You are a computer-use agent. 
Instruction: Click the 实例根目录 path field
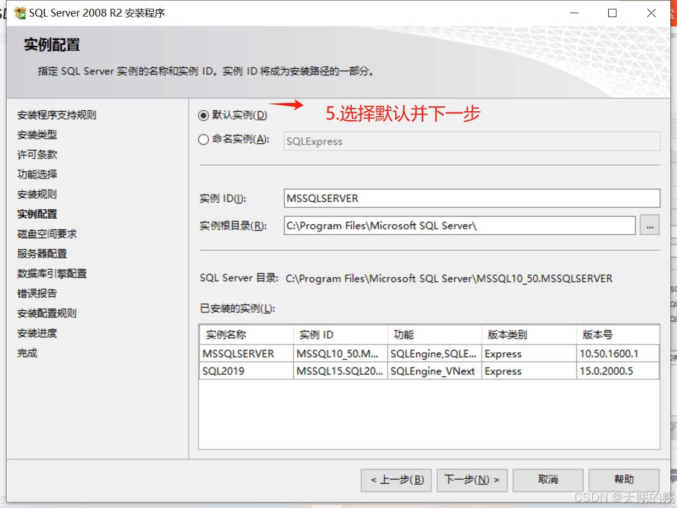460,226
